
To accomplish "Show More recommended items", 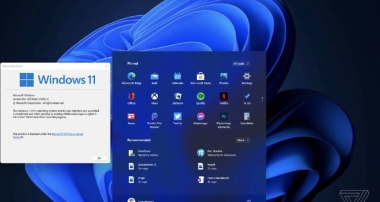I will click(x=243, y=140).
